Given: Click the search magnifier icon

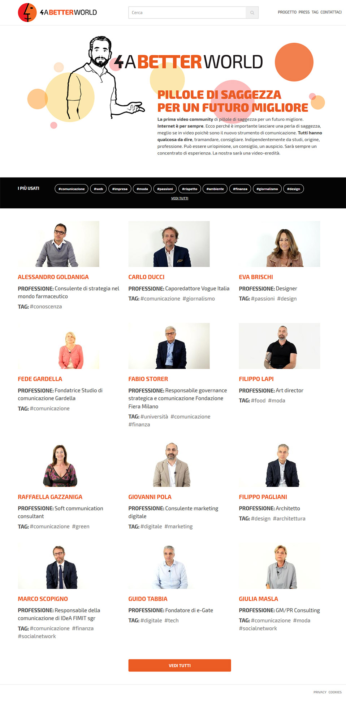Looking at the screenshot, I should click(x=252, y=13).
